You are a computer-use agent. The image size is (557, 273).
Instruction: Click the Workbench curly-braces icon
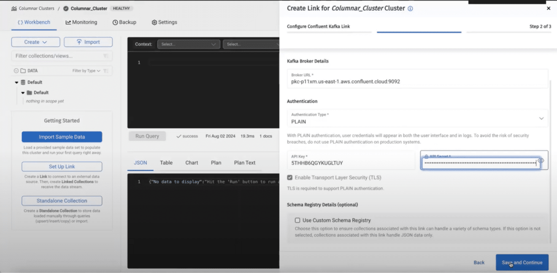point(21,22)
